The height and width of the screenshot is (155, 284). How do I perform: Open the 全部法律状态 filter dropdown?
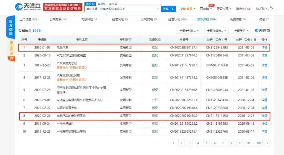[216, 31]
